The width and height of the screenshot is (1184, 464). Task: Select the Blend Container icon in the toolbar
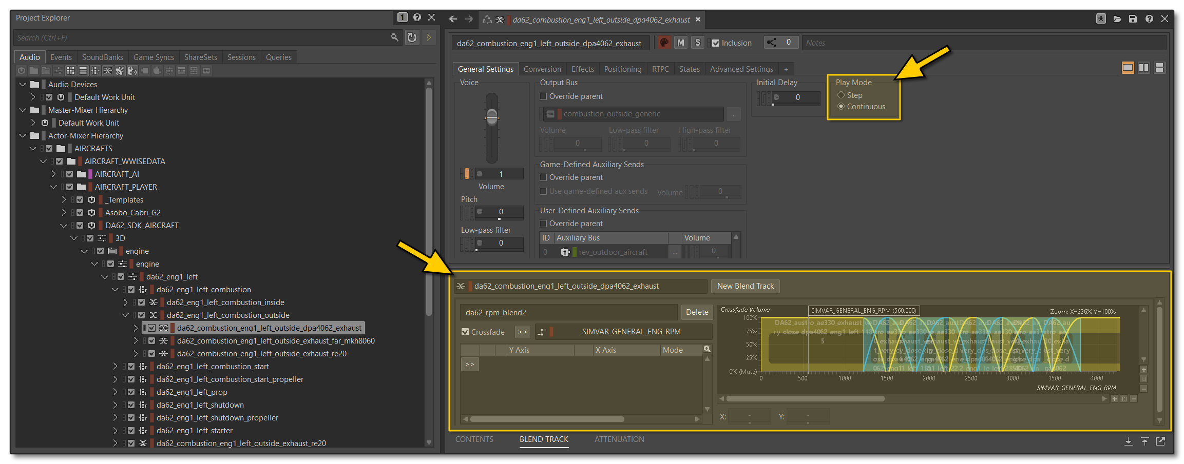click(x=108, y=70)
